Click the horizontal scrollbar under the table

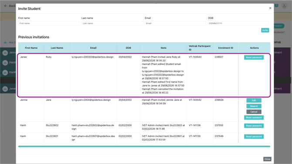point(144,147)
